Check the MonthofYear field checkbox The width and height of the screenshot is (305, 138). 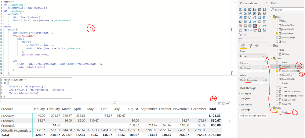click(x=277, y=25)
